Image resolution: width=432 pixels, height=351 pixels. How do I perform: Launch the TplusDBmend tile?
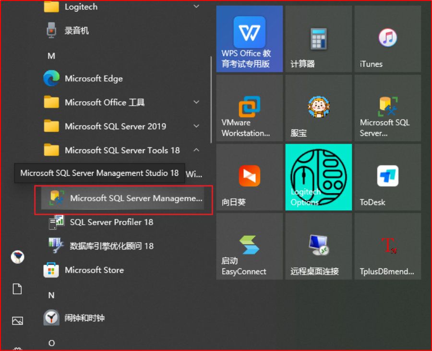[x=388, y=246]
